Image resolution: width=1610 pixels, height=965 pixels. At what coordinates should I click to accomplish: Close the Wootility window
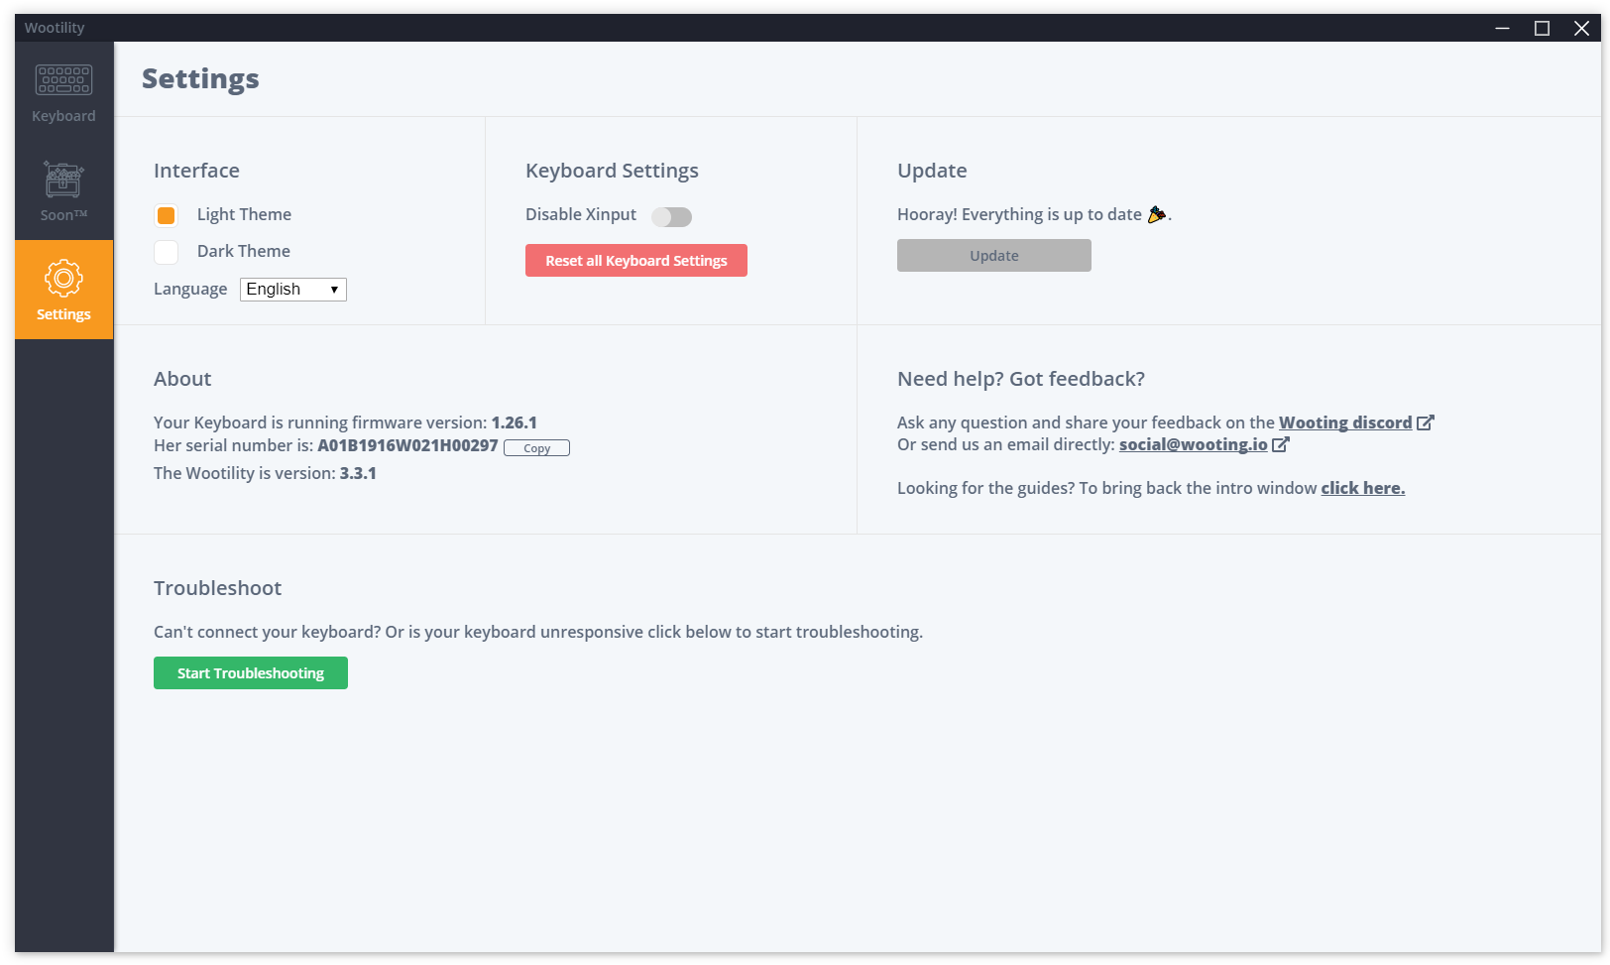click(1582, 28)
